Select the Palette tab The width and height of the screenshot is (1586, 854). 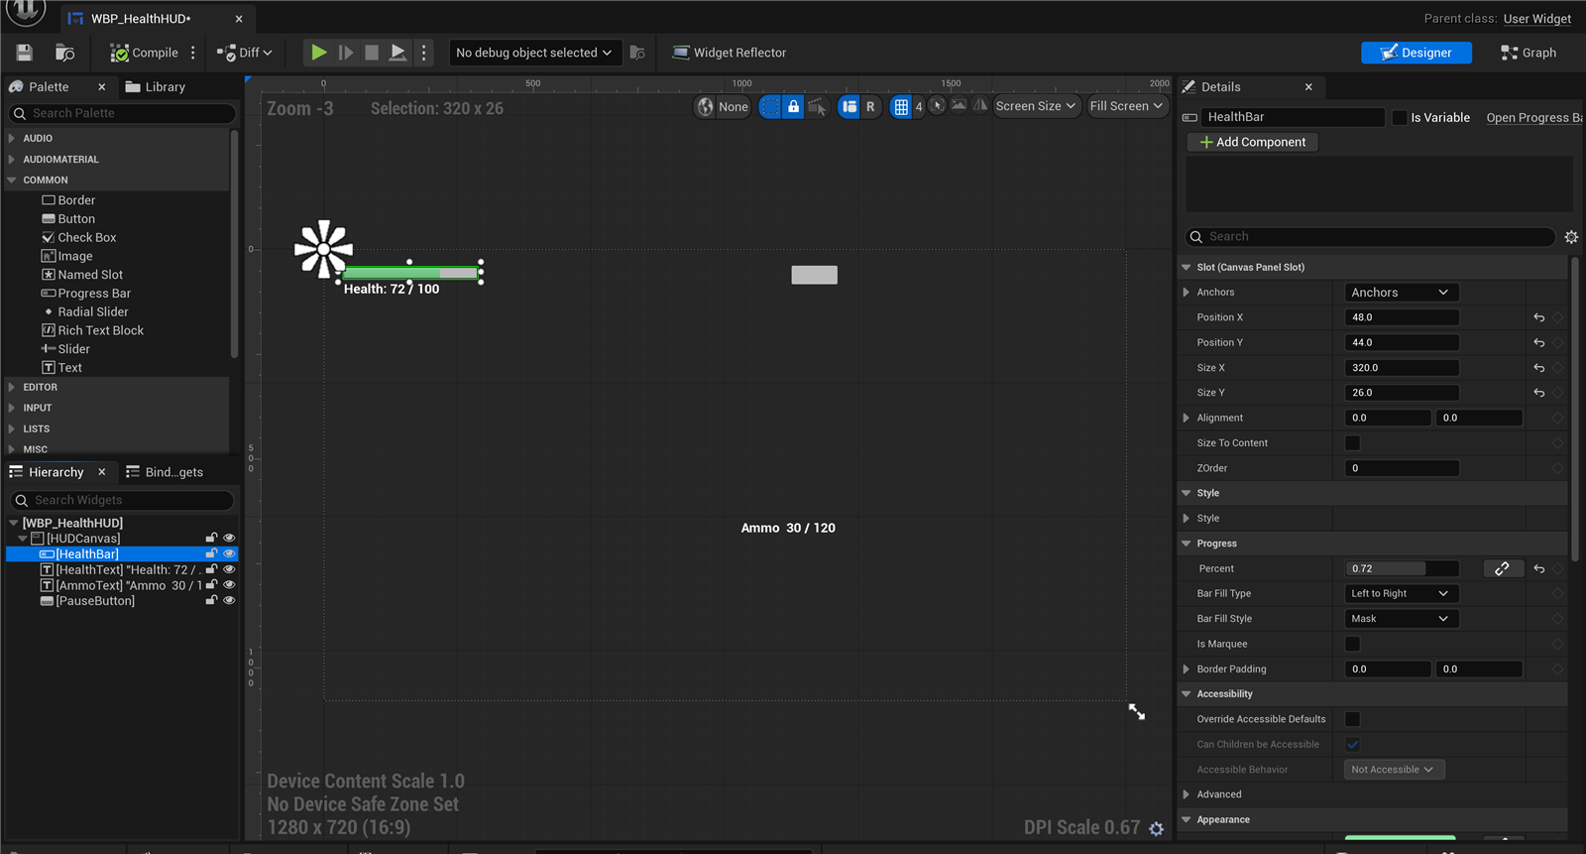click(48, 87)
